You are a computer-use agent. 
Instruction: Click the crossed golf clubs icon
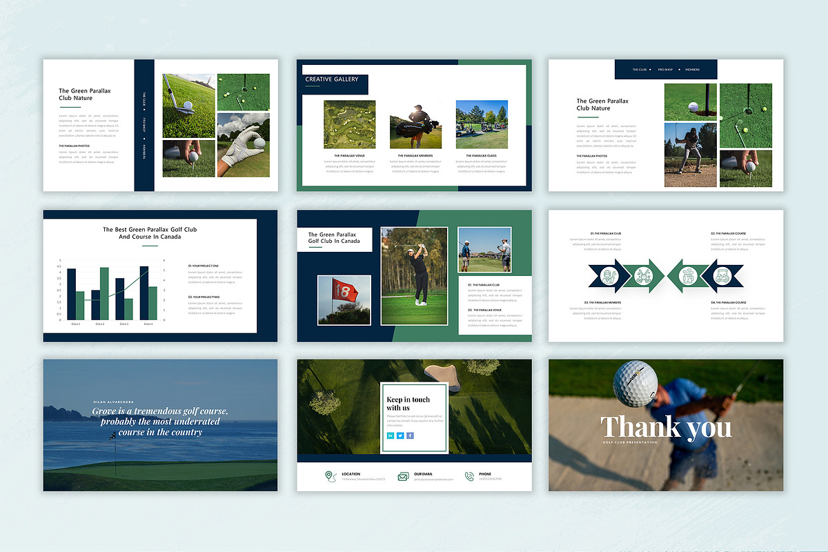tap(643, 276)
